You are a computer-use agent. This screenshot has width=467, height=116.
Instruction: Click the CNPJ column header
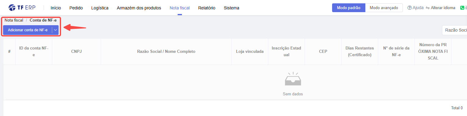click(76, 52)
